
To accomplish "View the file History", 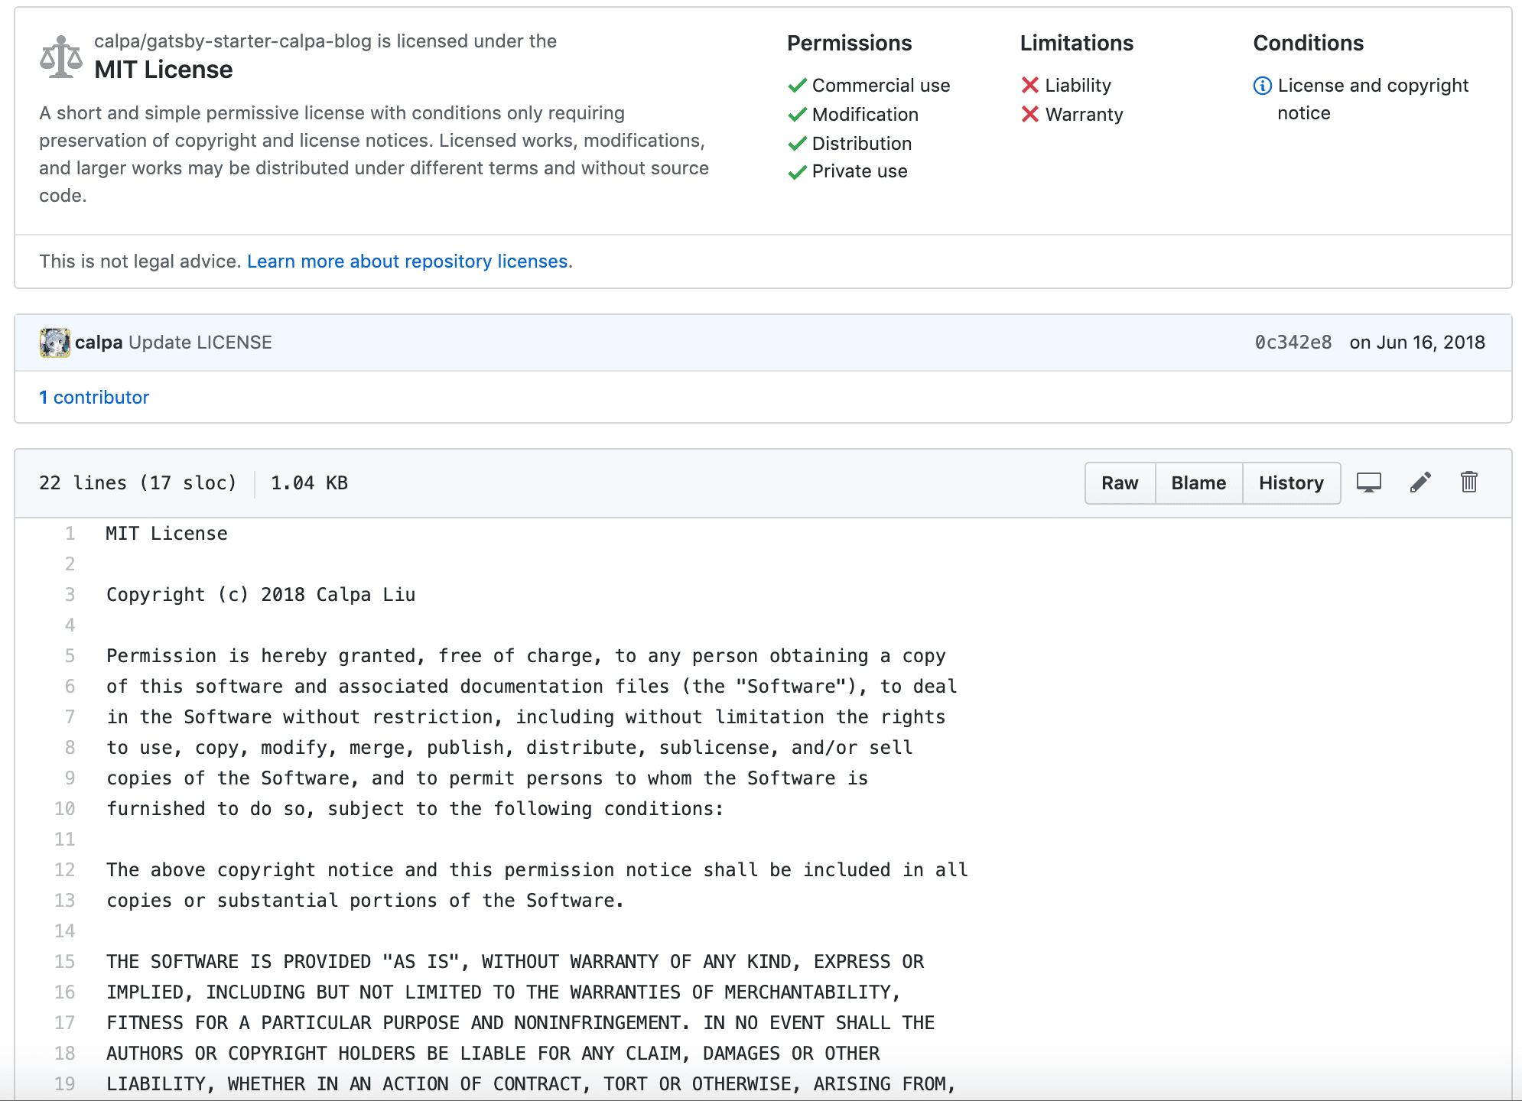I will 1291,483.
